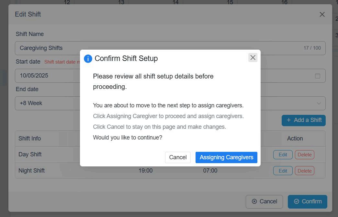This screenshot has width=338, height=217.
Task: Cancel the Confirm Shift Setup dialog
Action: pyautogui.click(x=178, y=157)
